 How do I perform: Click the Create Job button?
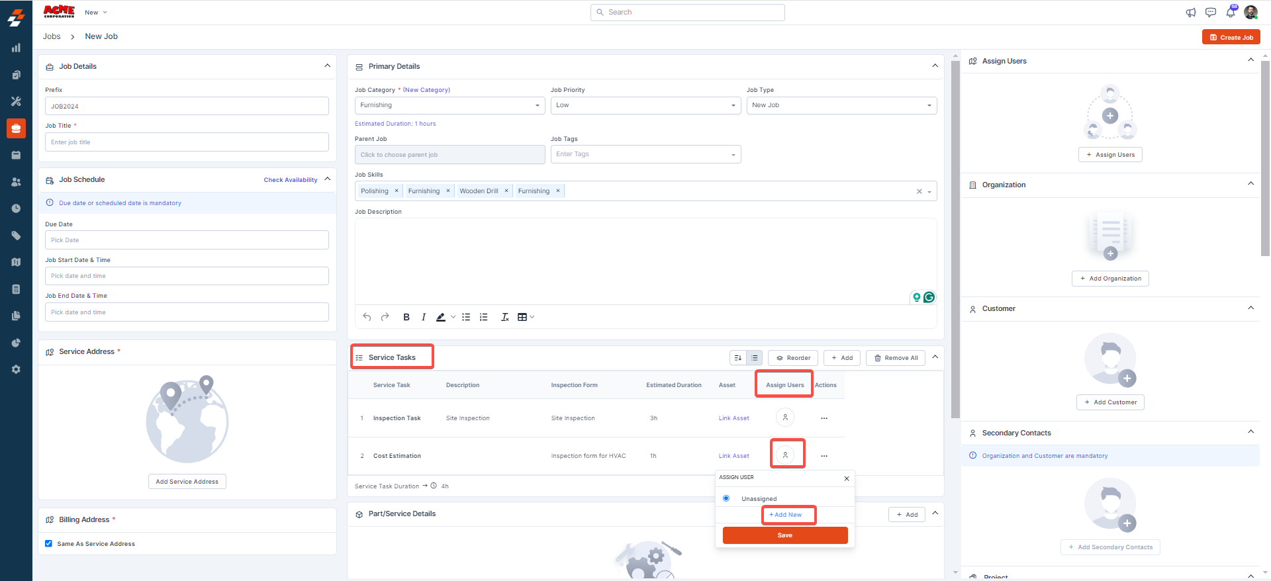[x=1231, y=37]
